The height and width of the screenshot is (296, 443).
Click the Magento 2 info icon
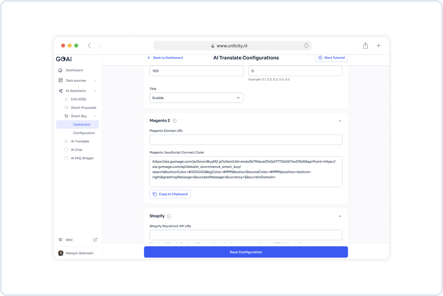pos(175,121)
